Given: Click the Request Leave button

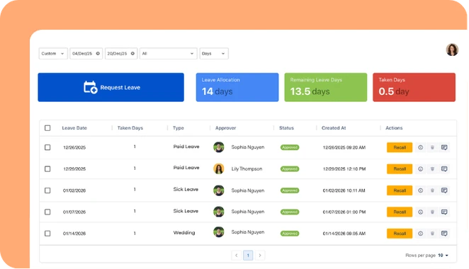Looking at the screenshot, I should pos(111,87).
